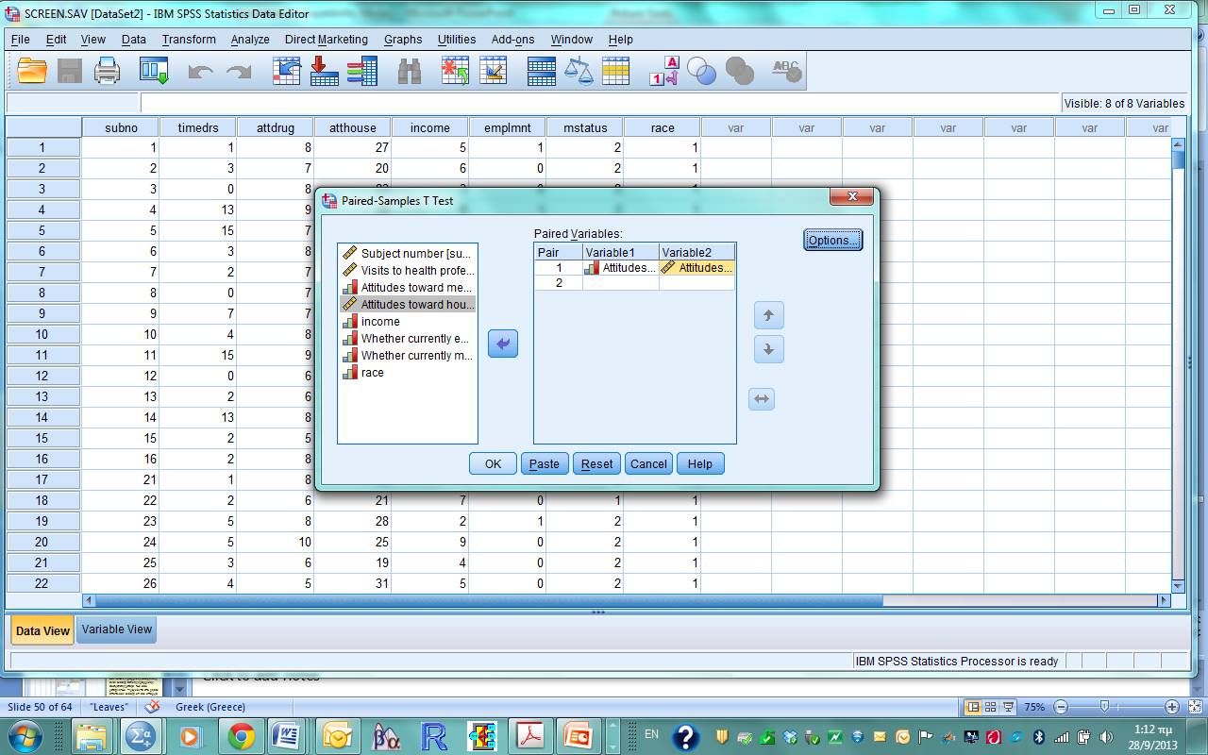Select 'race' variable in dialog list

[408, 372]
